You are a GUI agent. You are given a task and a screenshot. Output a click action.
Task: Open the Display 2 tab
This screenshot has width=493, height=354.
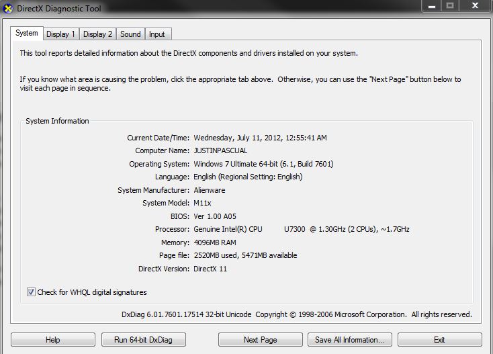97,34
